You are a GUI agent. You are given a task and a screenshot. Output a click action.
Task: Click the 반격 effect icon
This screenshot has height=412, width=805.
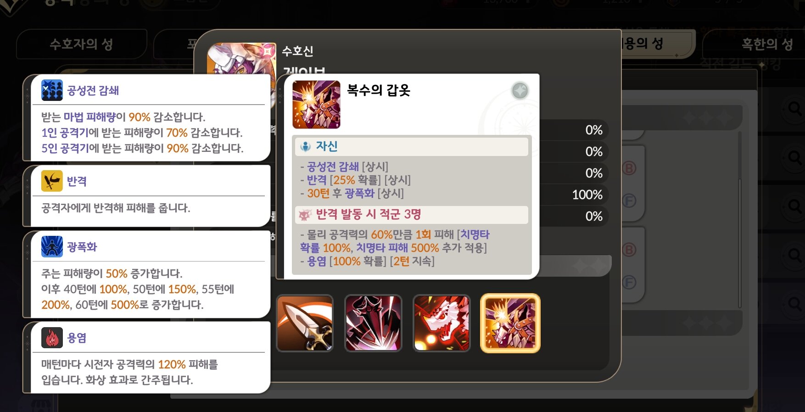click(x=52, y=181)
